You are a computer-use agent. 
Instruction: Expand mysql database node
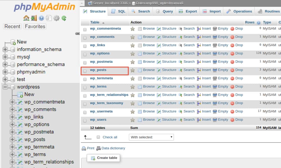(5, 57)
